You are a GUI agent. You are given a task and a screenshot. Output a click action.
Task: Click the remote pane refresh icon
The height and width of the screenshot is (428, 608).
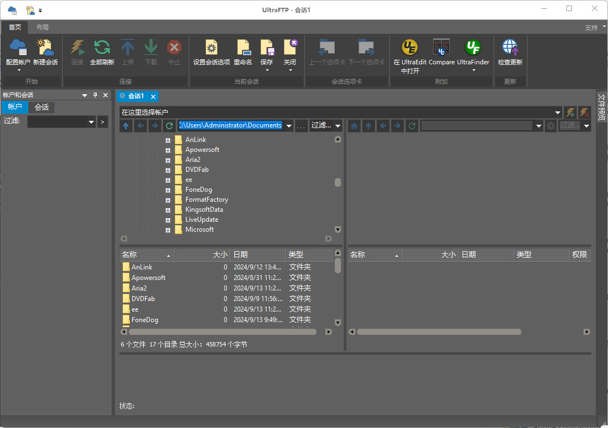click(412, 125)
